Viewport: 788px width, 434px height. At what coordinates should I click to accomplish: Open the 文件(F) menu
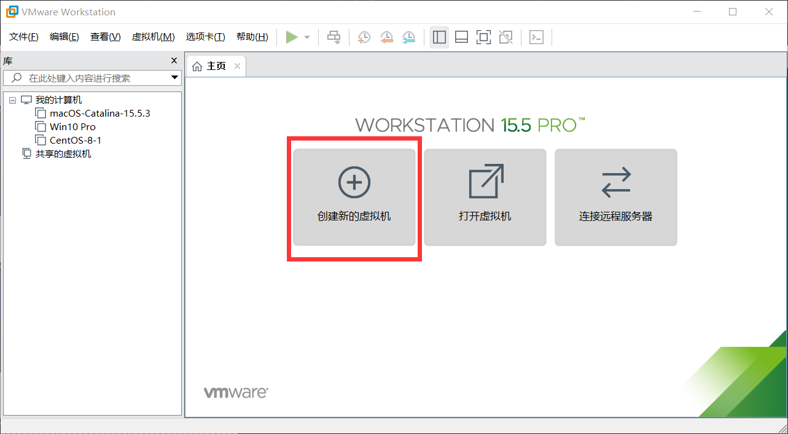coord(24,37)
